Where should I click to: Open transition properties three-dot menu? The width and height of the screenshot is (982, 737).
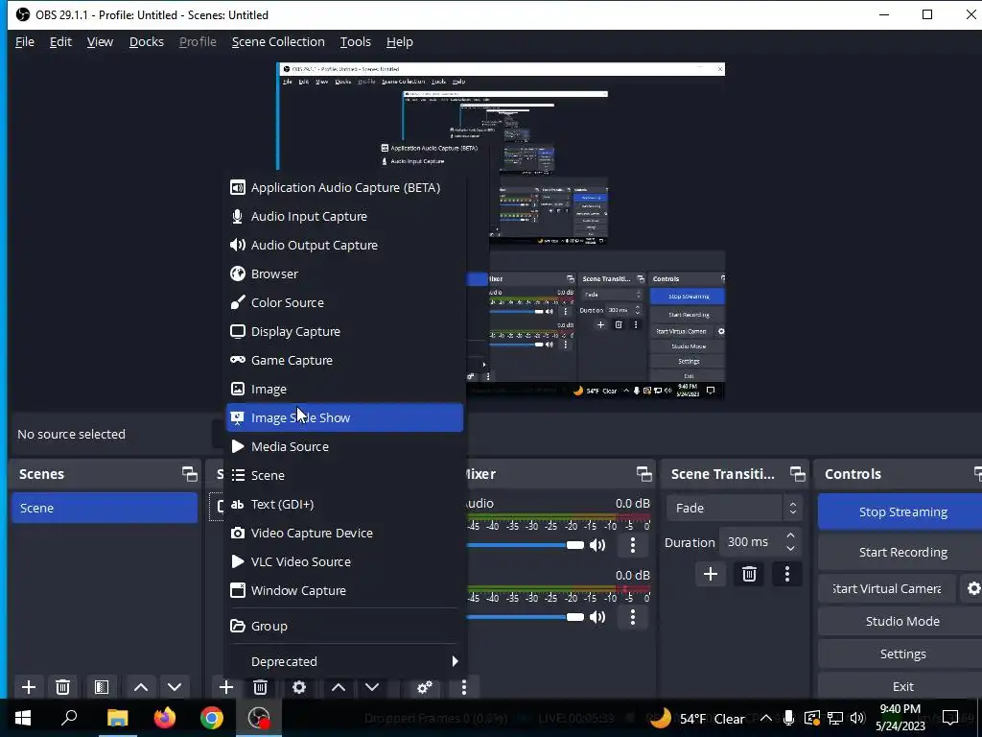[787, 574]
